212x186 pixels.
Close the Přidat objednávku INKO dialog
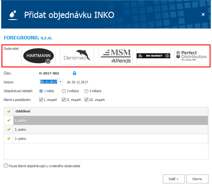pyautogui.click(x=203, y=14)
